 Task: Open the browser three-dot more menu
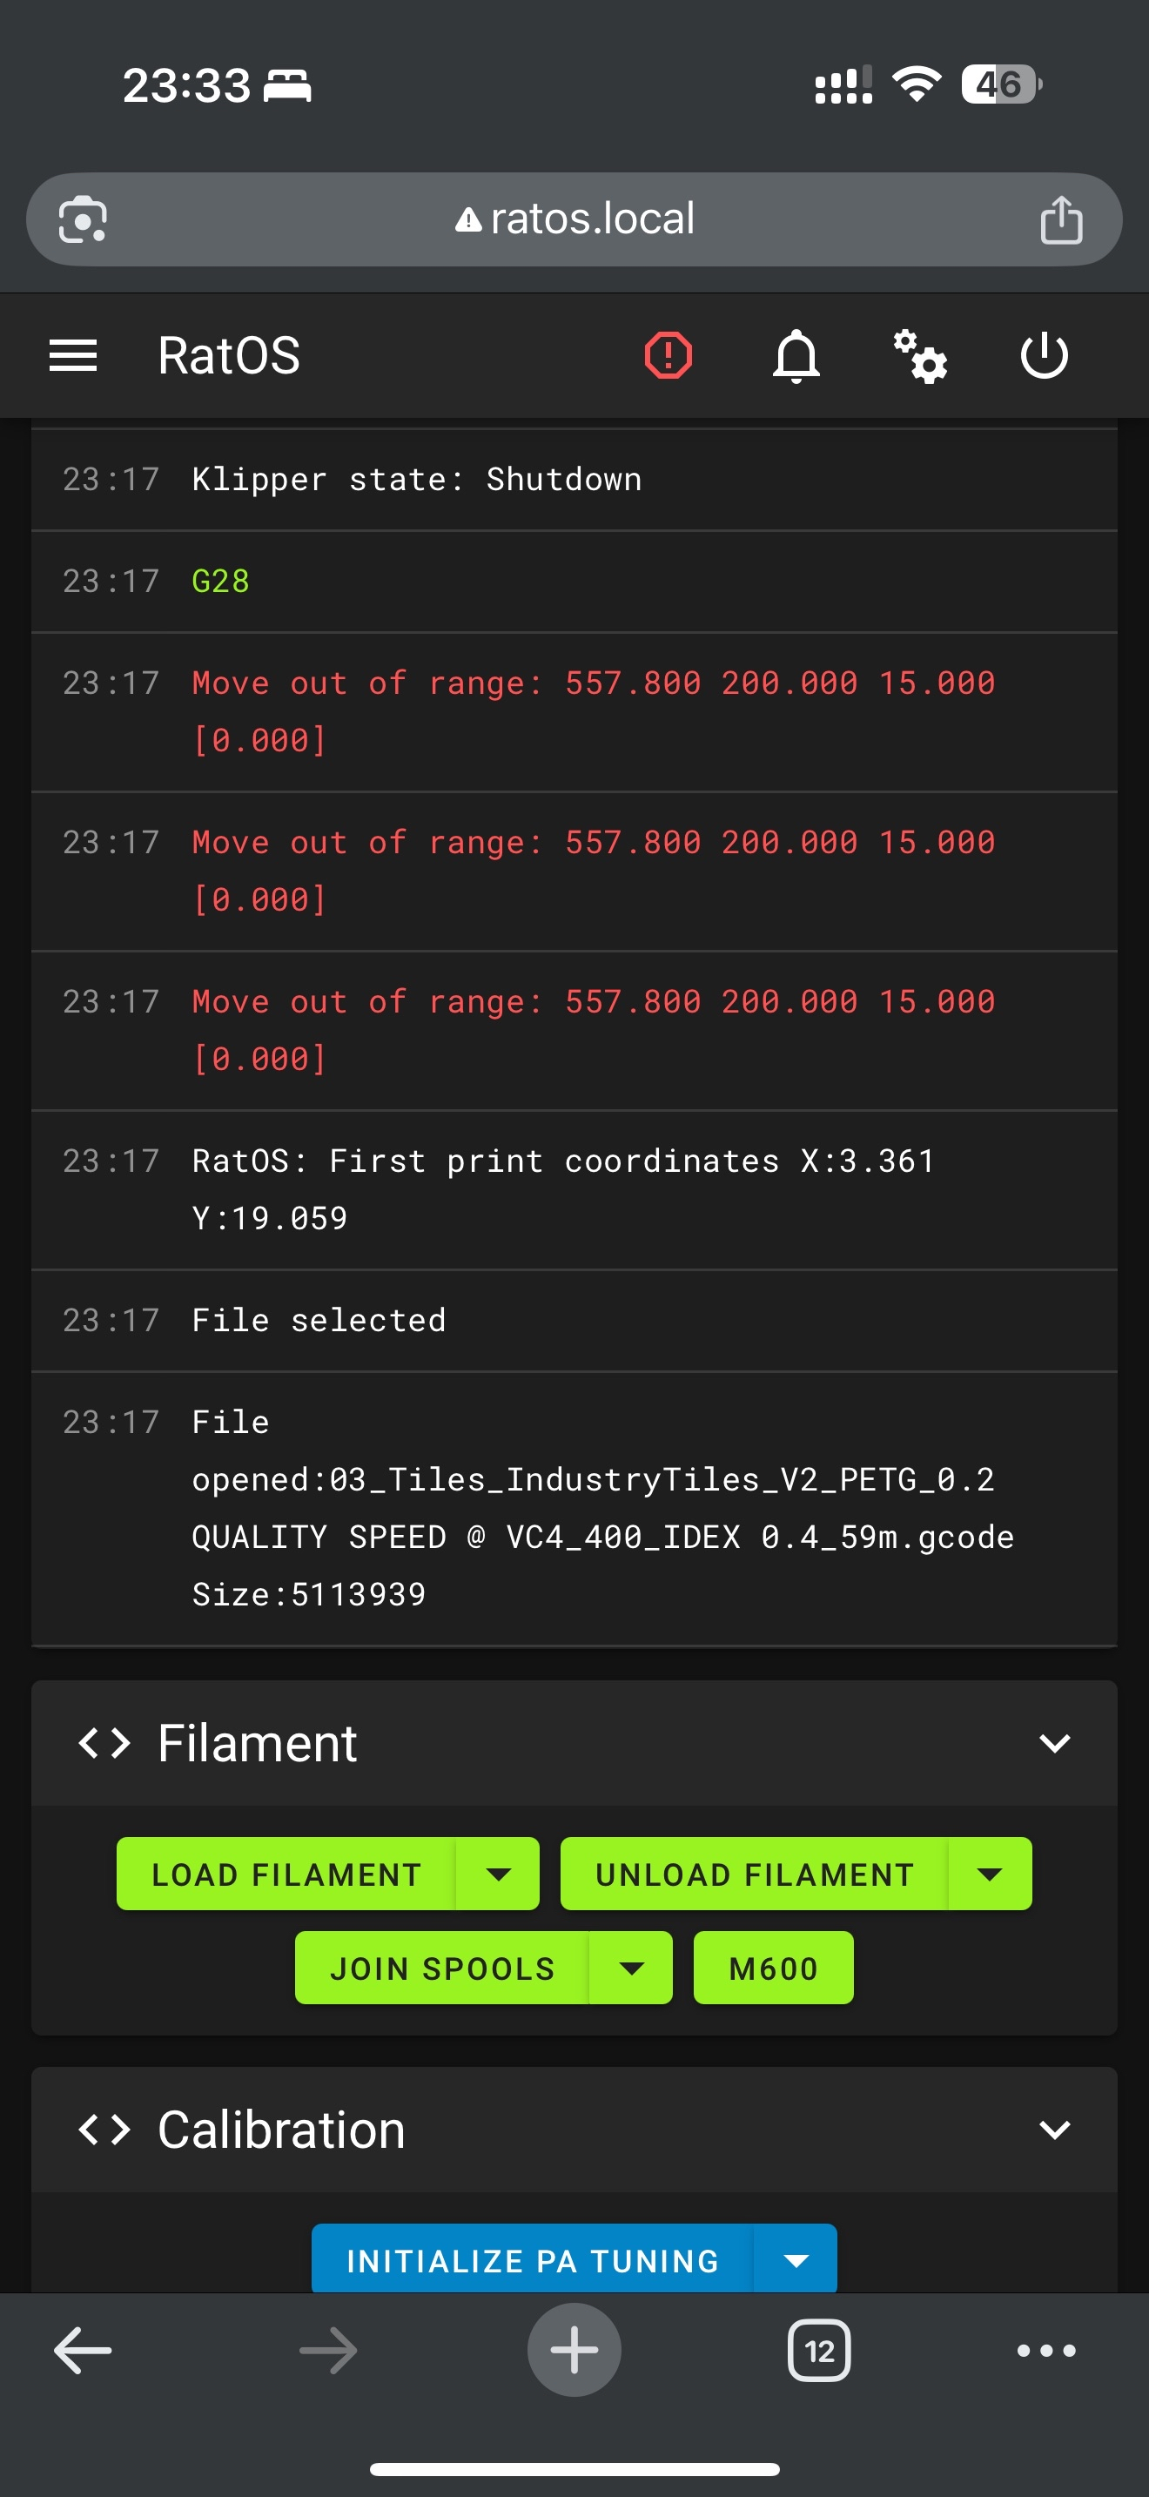(1046, 2350)
